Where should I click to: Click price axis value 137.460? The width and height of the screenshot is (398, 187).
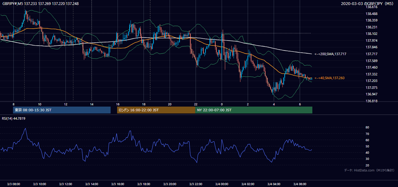tap(372, 67)
